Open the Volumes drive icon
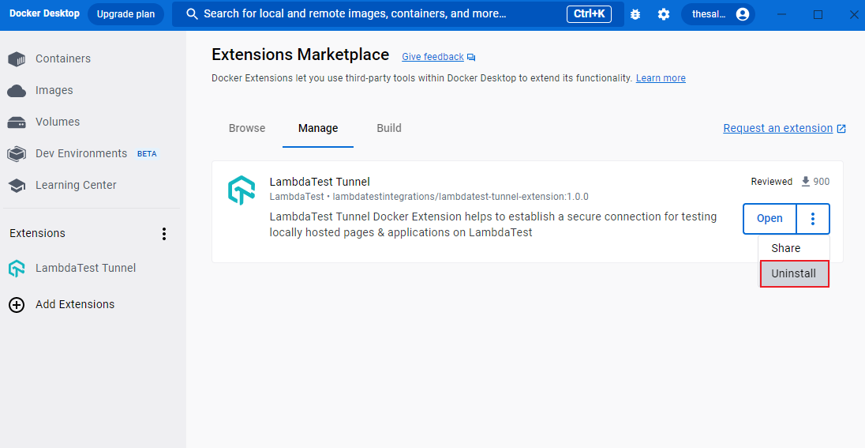Image resolution: width=865 pixels, height=448 pixels. tap(17, 122)
